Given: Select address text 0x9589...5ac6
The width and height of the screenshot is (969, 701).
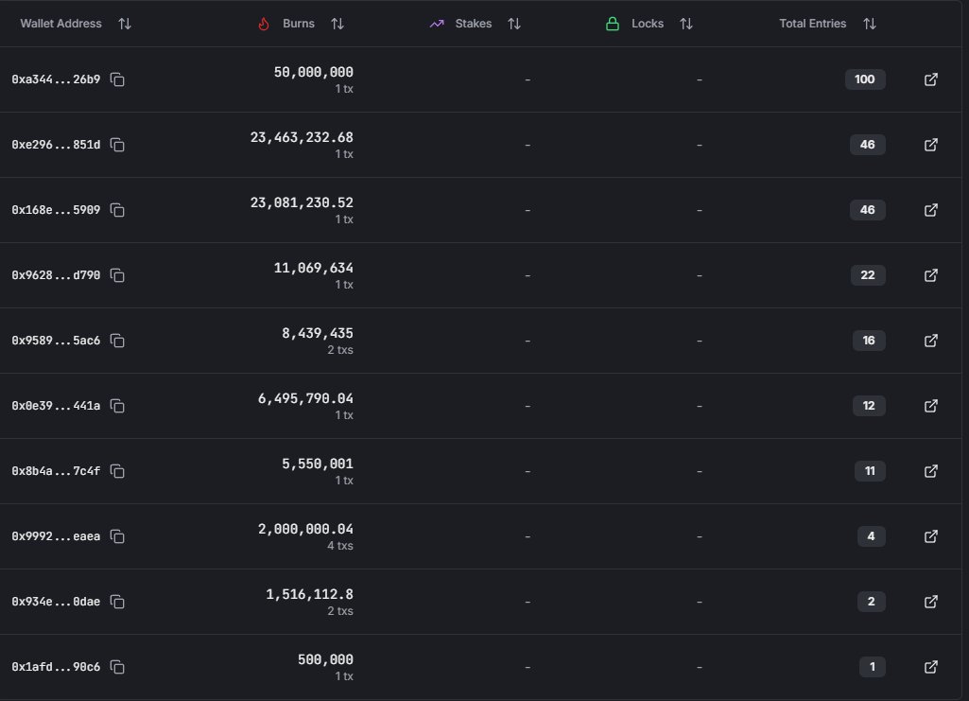Looking at the screenshot, I should (56, 341).
